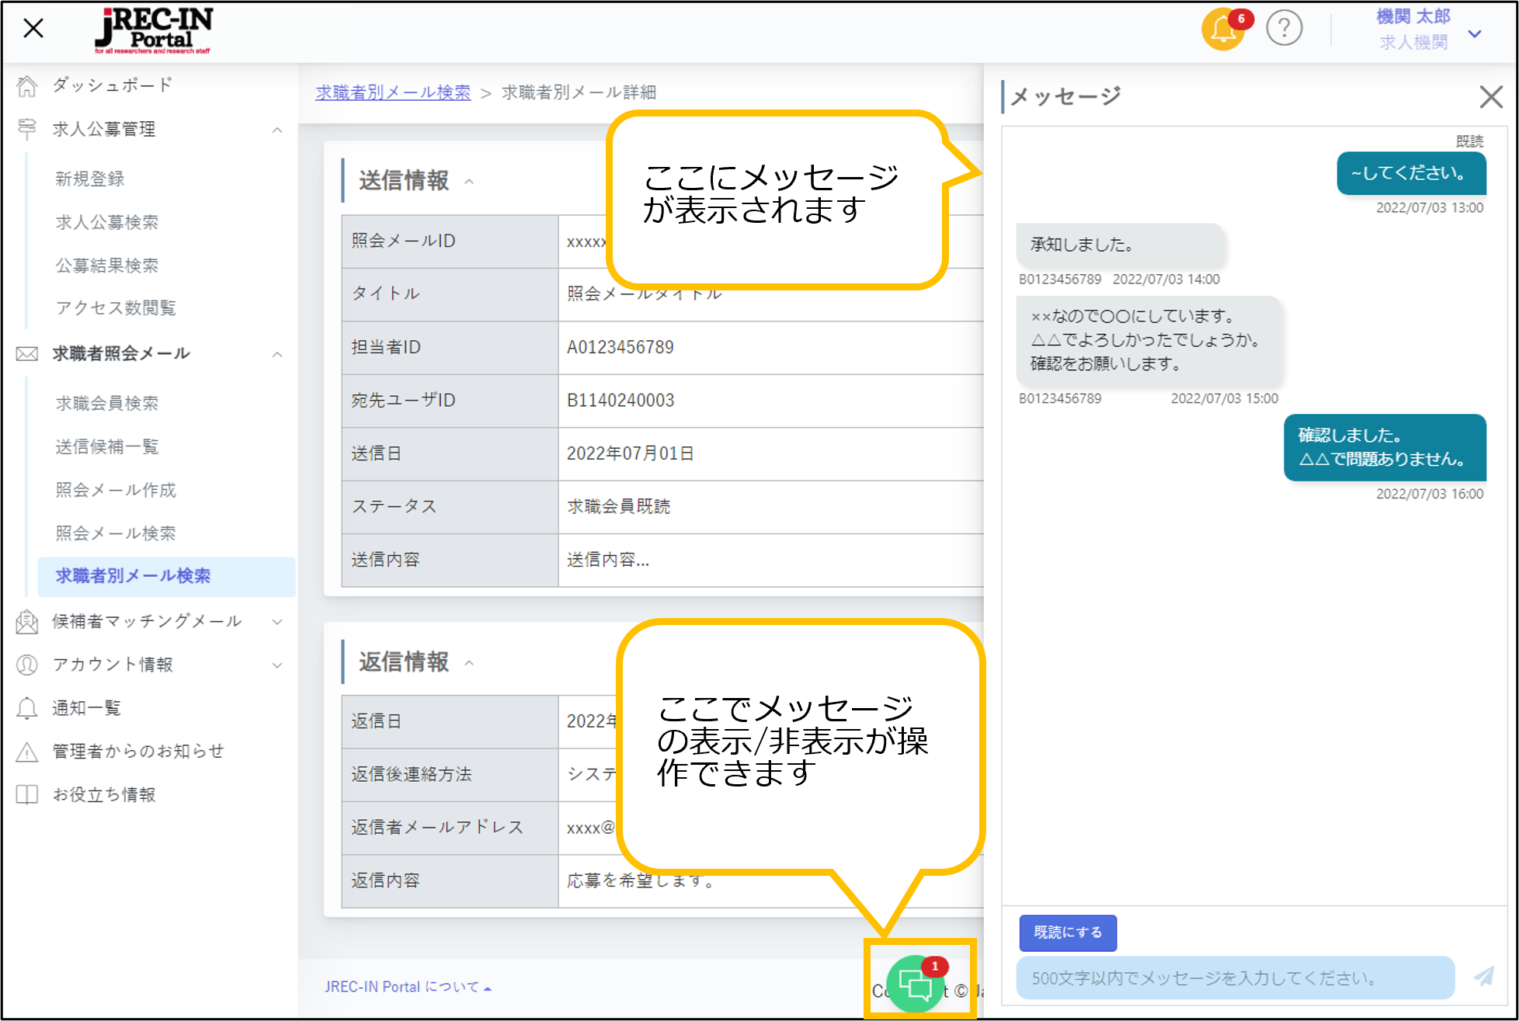Collapse the 返信情報 section
Screen dimensions: 1519x1021
pyautogui.click(x=469, y=663)
